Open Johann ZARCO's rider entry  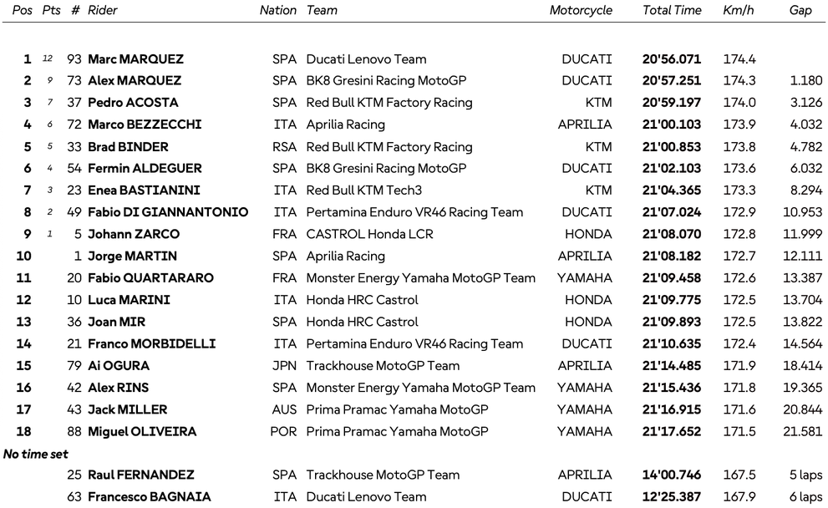click(134, 234)
